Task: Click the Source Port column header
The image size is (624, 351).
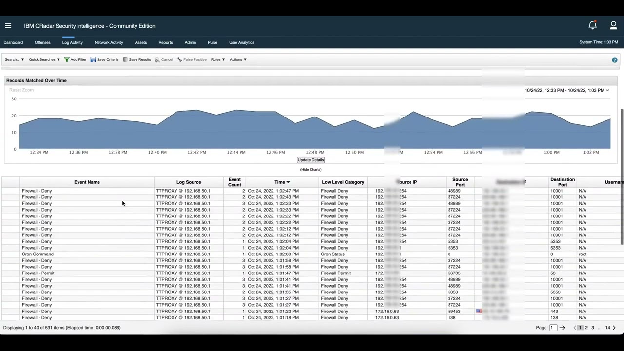Action: pyautogui.click(x=460, y=182)
